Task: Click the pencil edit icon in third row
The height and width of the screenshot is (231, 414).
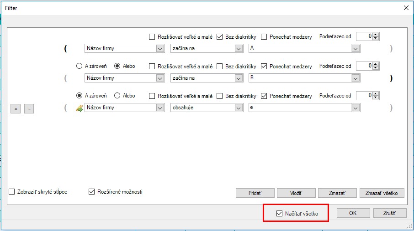Action: tap(79, 108)
